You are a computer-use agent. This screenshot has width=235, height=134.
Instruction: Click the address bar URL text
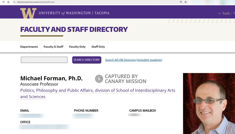pyautogui.click(x=36, y=2)
